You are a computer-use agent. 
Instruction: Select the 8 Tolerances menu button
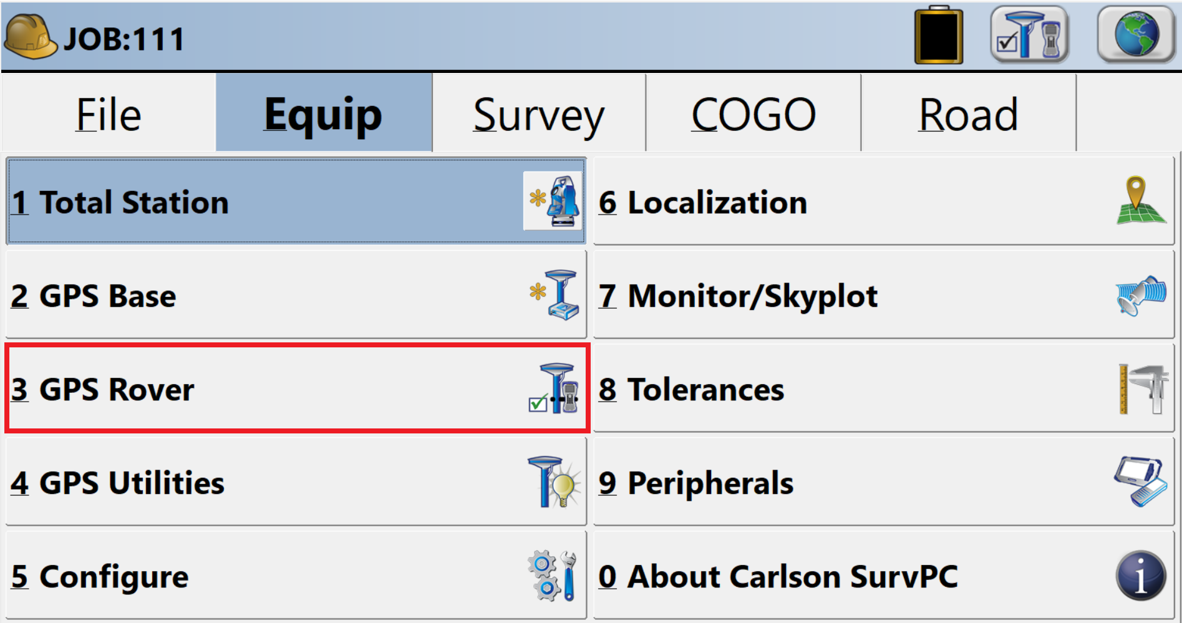click(x=883, y=389)
